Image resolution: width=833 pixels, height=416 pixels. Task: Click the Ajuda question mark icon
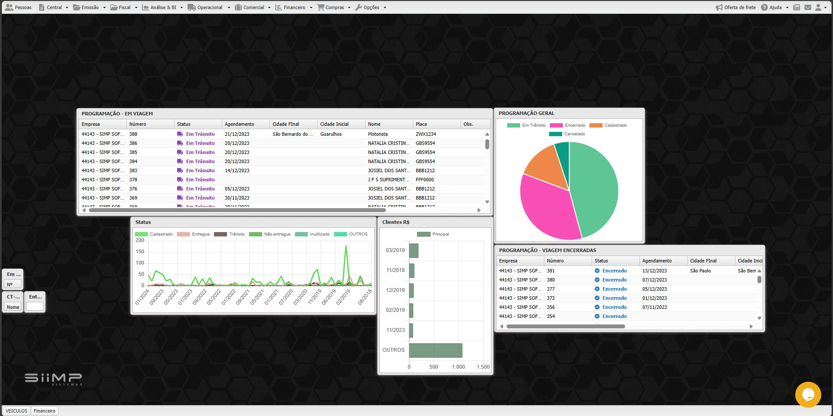764,7
